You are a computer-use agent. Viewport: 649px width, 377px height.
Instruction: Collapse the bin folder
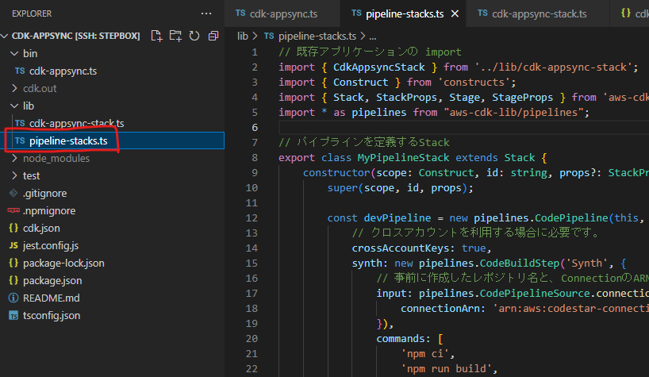(x=29, y=53)
